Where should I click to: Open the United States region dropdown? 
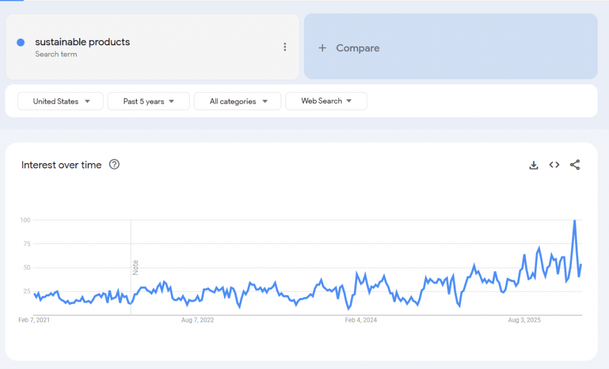coord(59,101)
